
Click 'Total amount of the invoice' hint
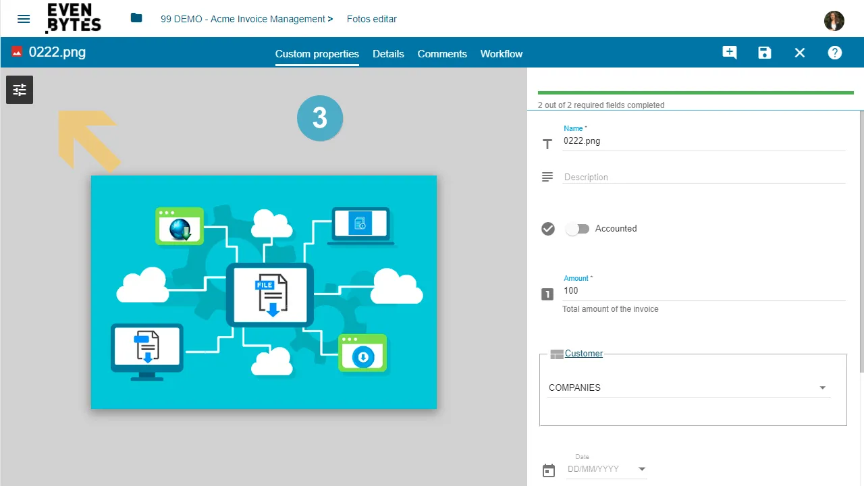[x=610, y=309]
